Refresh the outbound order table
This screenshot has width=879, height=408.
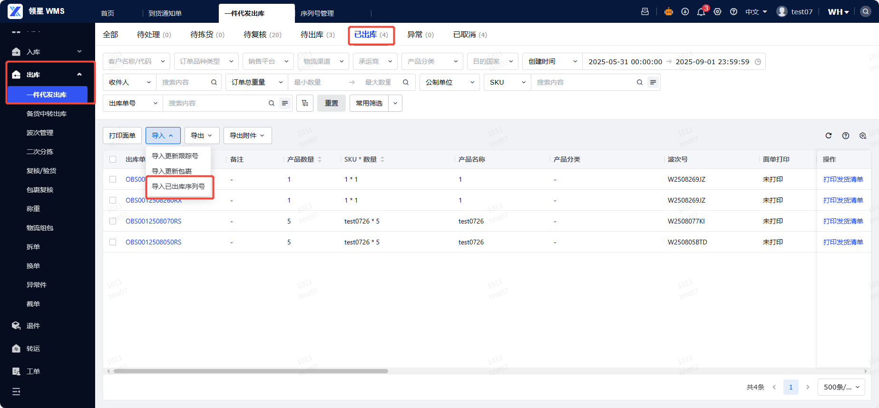pyautogui.click(x=829, y=136)
